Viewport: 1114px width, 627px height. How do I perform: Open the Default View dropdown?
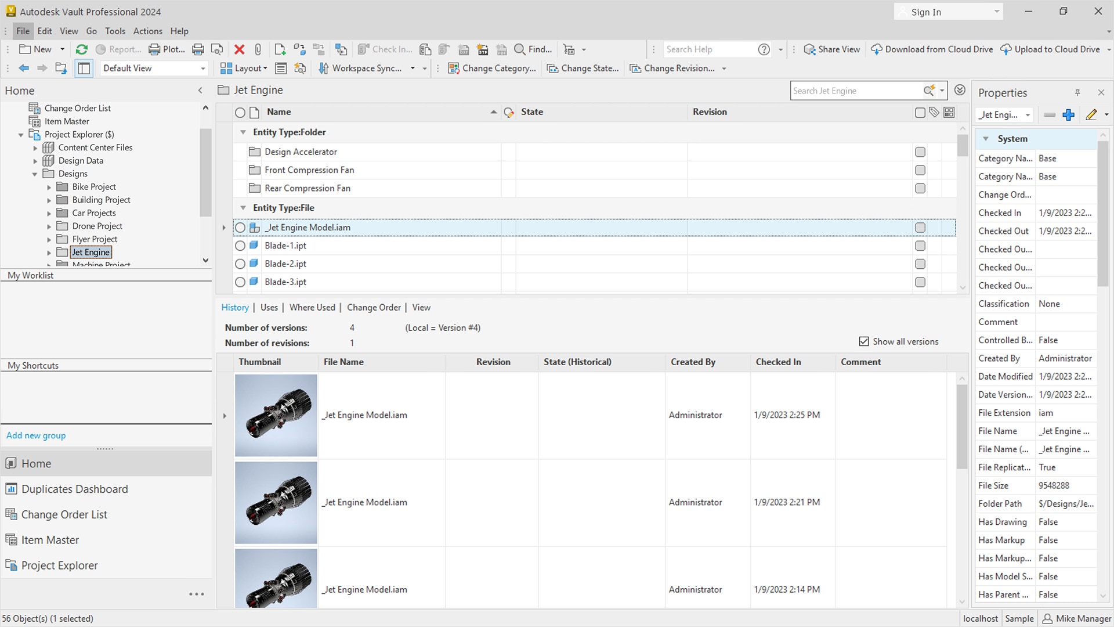pos(202,68)
